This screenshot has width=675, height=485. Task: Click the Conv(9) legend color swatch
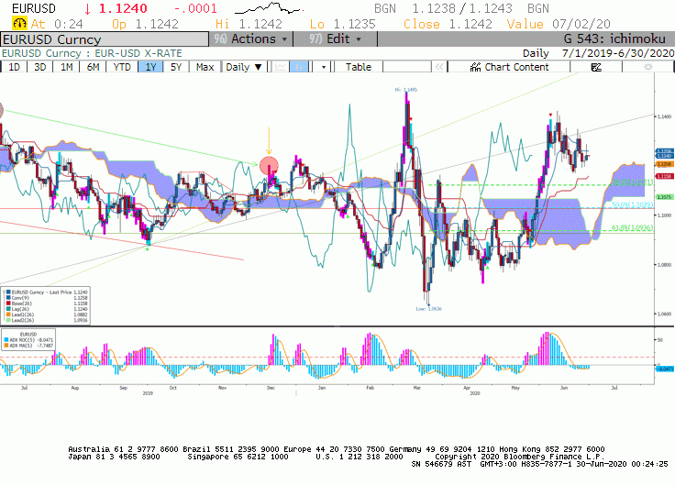click(8, 298)
